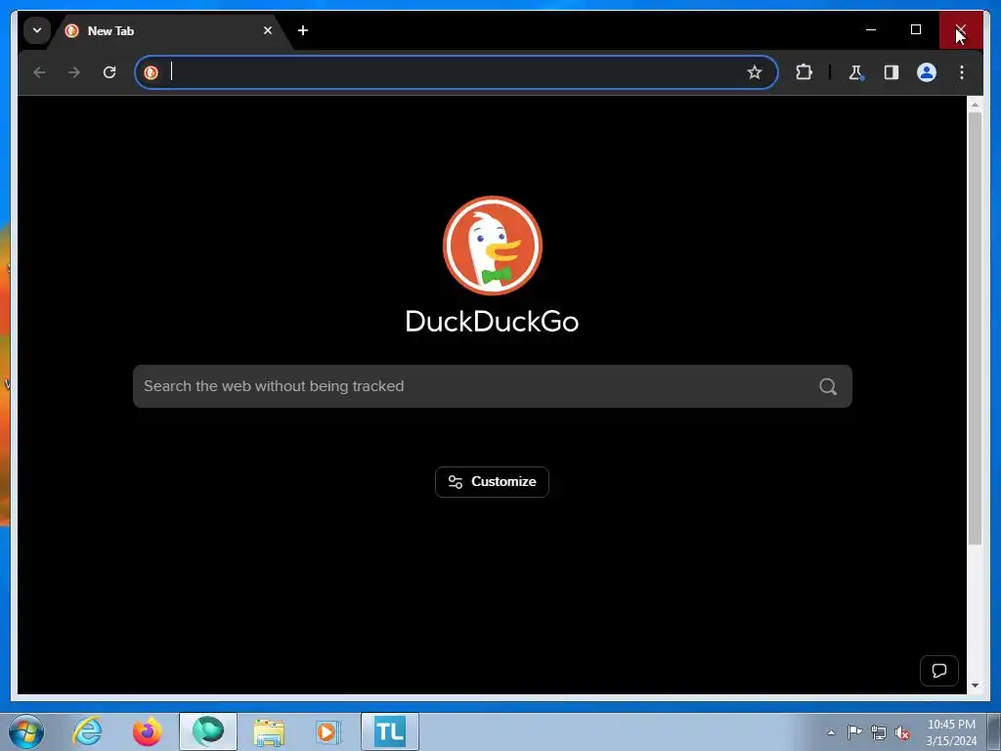Maximize the browser window

pos(915,30)
